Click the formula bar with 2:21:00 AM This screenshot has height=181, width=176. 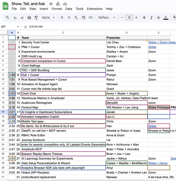[x=102, y=27]
